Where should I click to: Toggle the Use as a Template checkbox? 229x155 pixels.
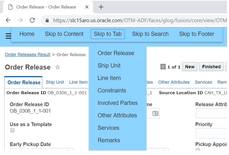tap(12, 130)
